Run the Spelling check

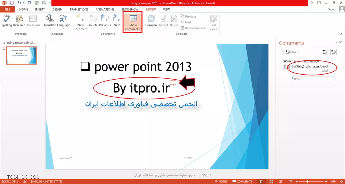(7, 21)
